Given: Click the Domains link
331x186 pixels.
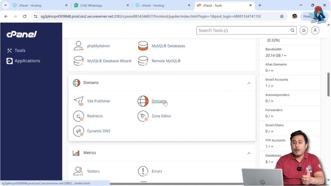Looking at the screenshot, I should click(x=159, y=101).
